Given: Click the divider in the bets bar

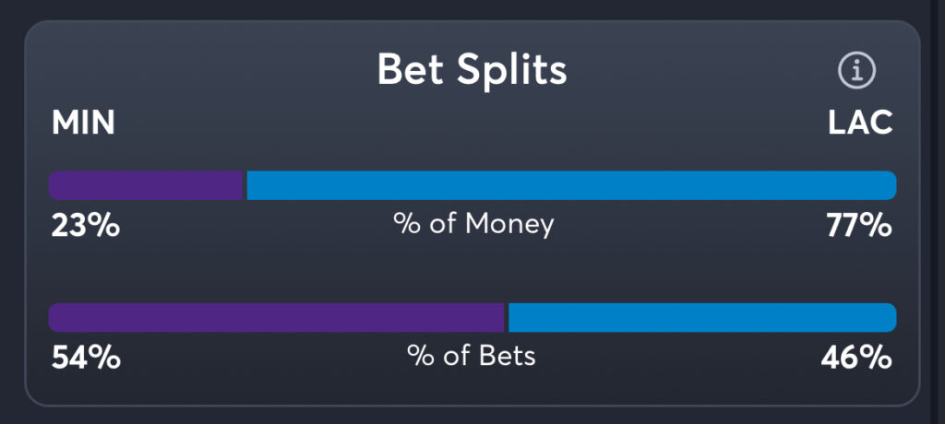Looking at the screenshot, I should tap(507, 317).
